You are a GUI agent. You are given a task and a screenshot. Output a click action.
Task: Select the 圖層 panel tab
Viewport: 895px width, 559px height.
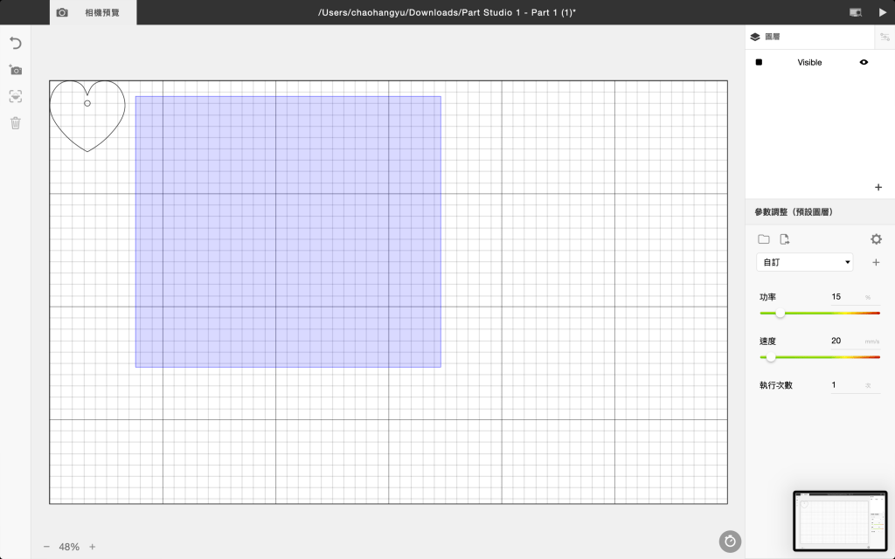click(x=765, y=37)
